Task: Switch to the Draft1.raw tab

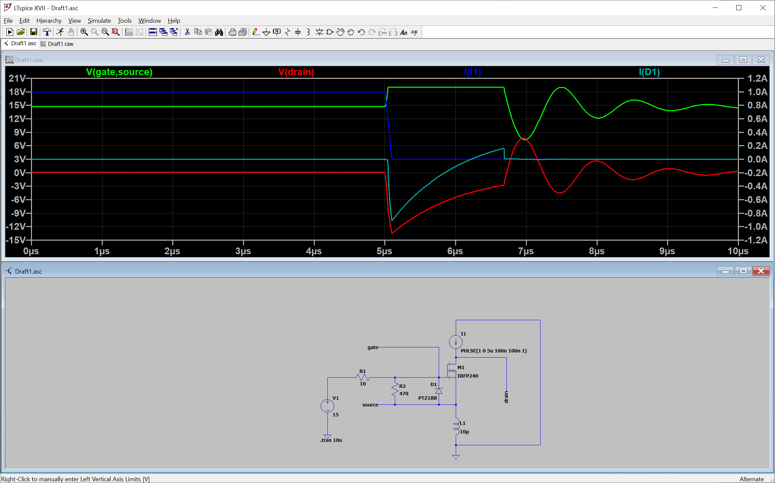Action: [x=57, y=44]
